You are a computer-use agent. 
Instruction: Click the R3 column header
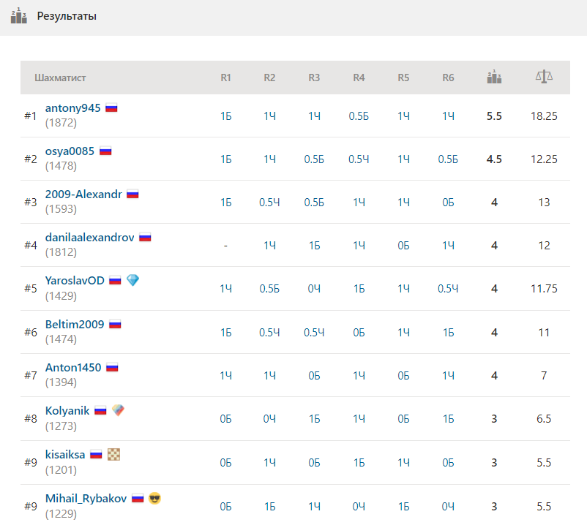(314, 78)
